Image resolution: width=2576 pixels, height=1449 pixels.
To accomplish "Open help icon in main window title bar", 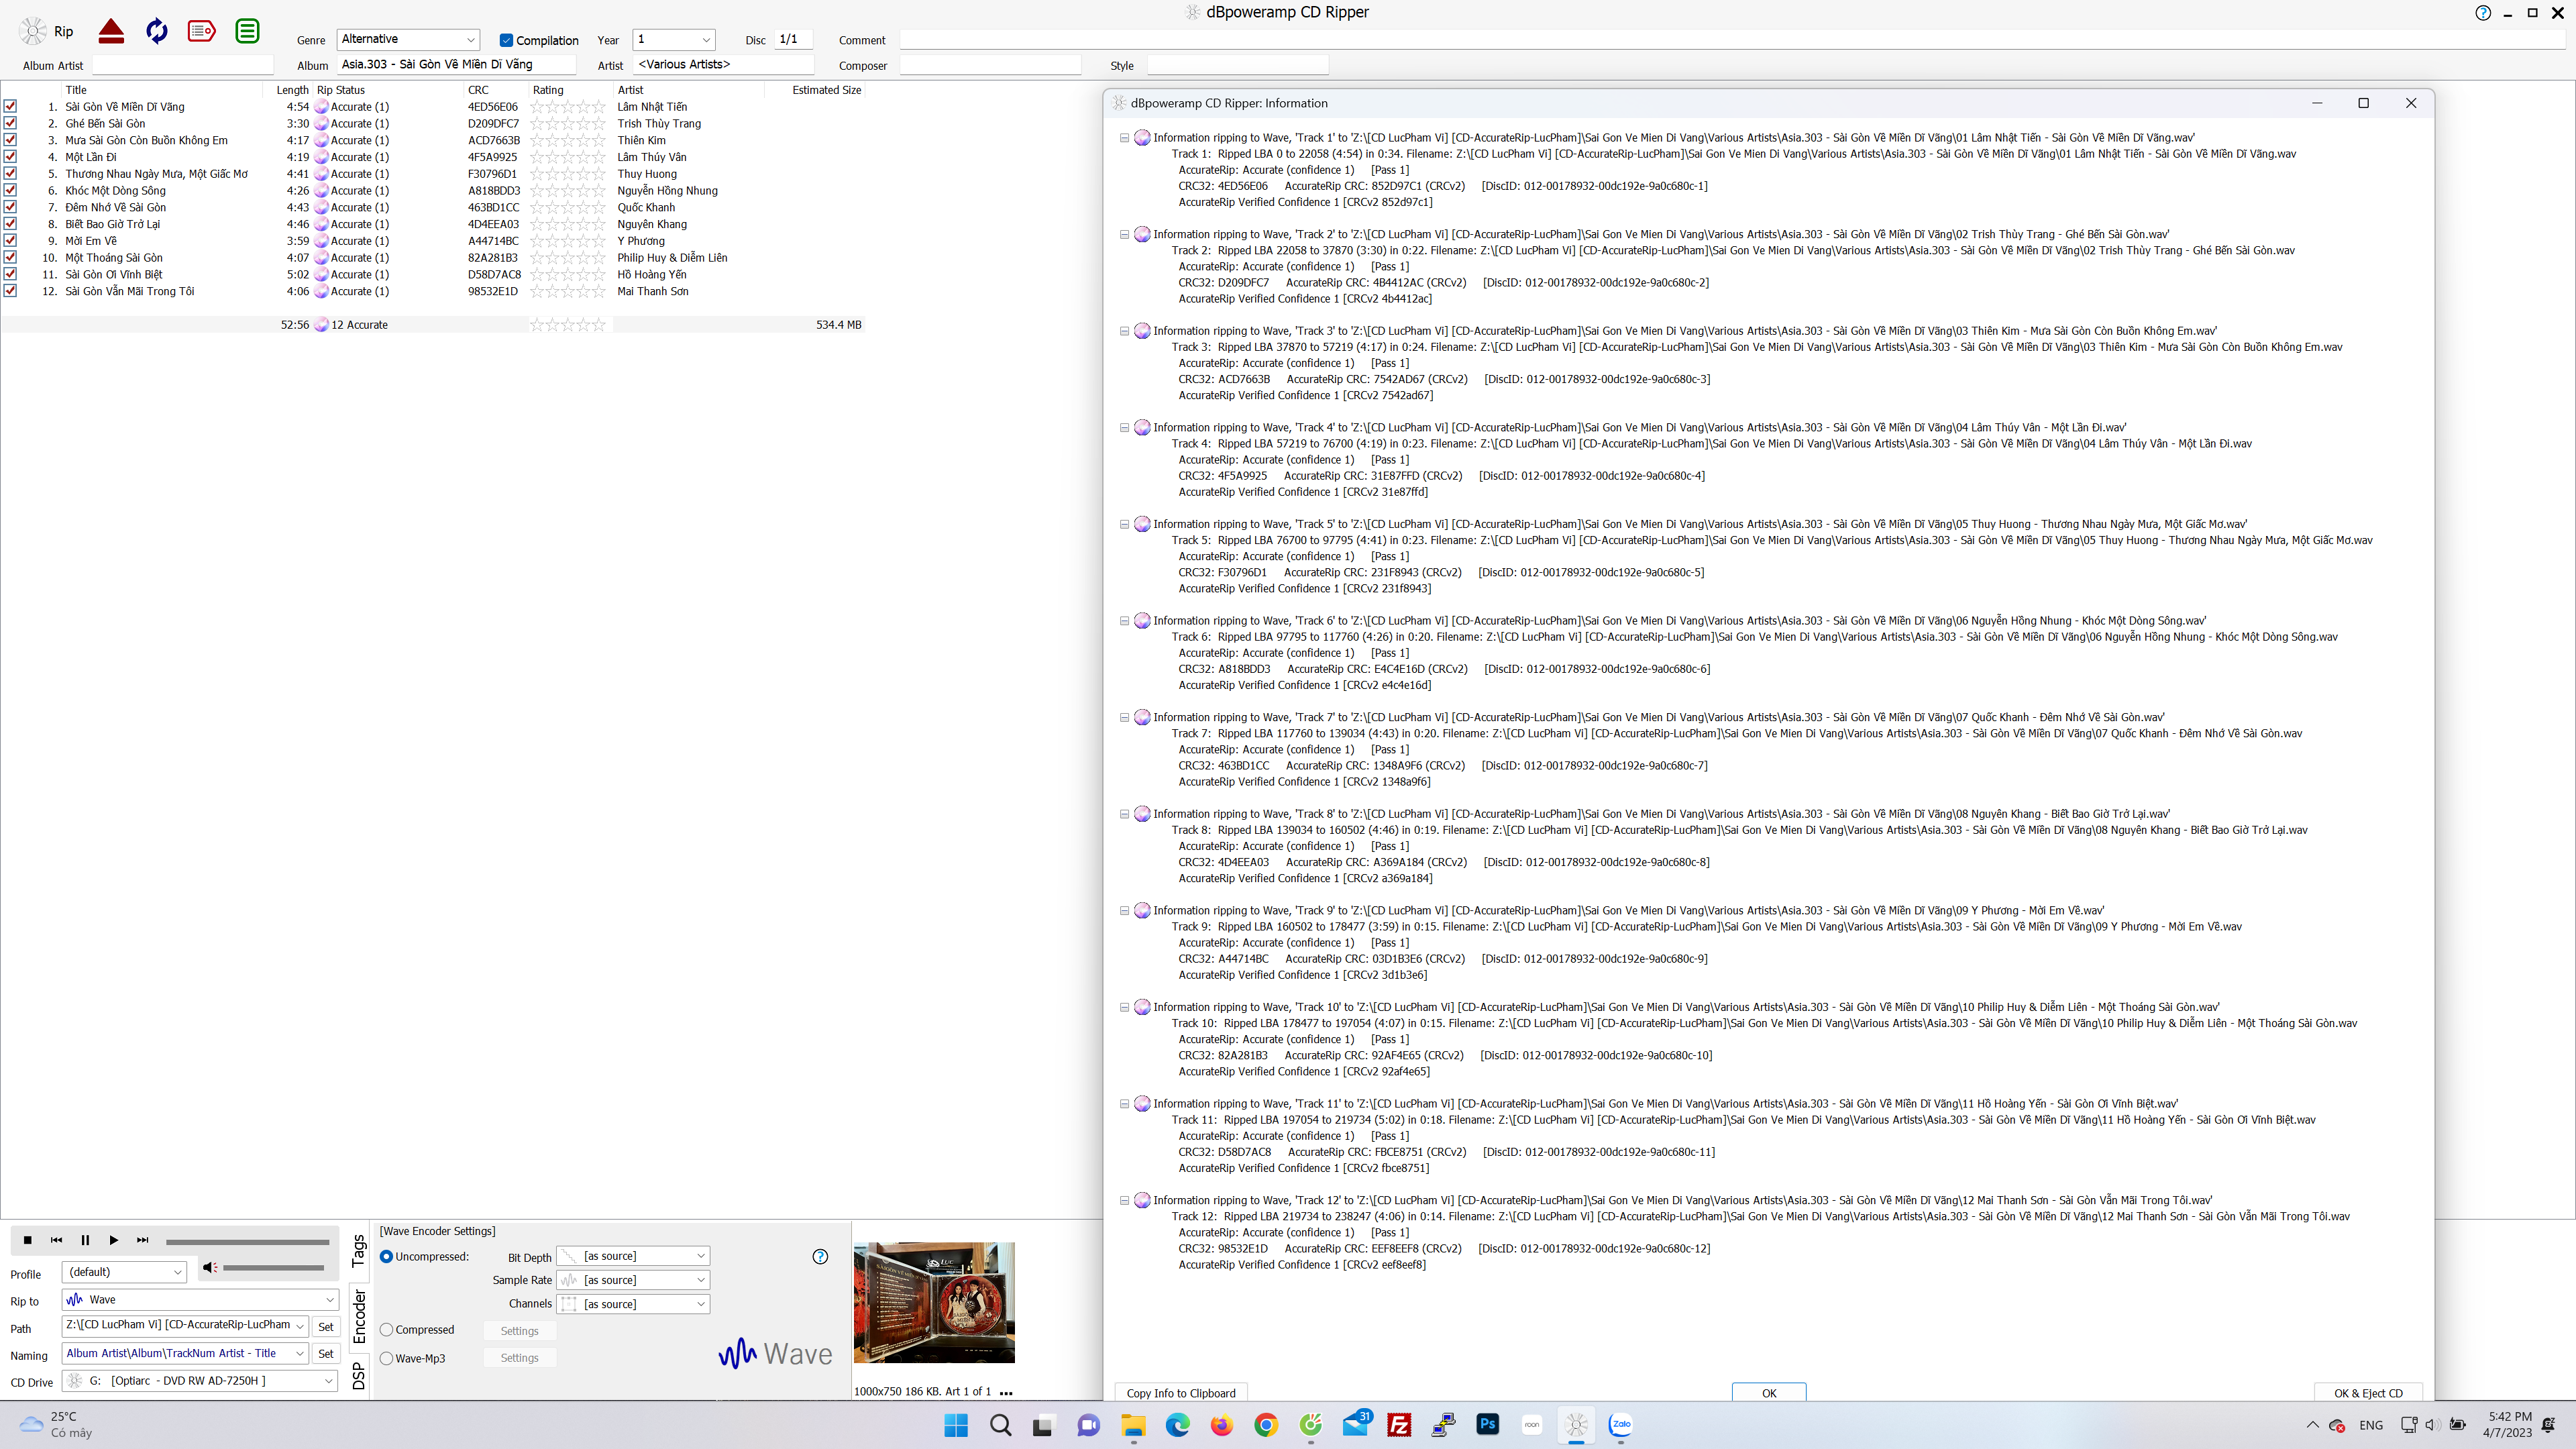I will [x=2482, y=13].
